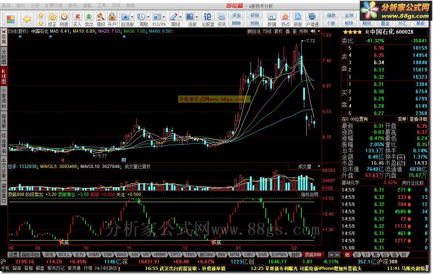This screenshot has width=433, height=275.
Task: Expand the 应用 sidebar panel
Action: 4,37
